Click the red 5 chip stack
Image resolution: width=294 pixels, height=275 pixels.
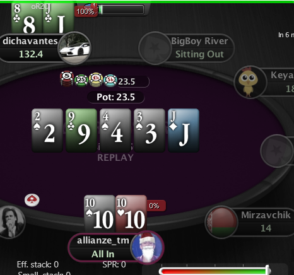(67, 79)
